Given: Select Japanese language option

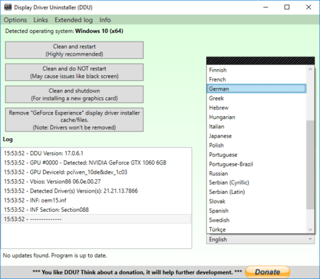Looking at the screenshot, I should [x=256, y=135].
